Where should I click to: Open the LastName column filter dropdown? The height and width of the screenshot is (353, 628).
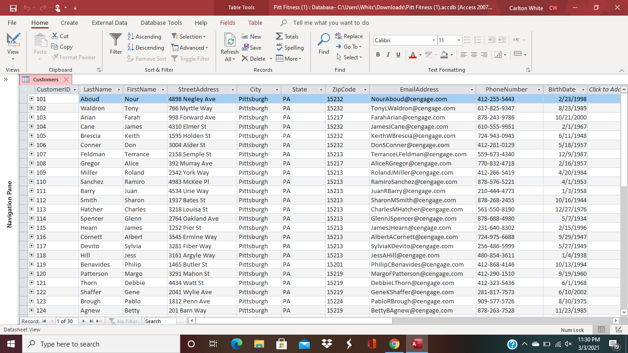pos(119,90)
